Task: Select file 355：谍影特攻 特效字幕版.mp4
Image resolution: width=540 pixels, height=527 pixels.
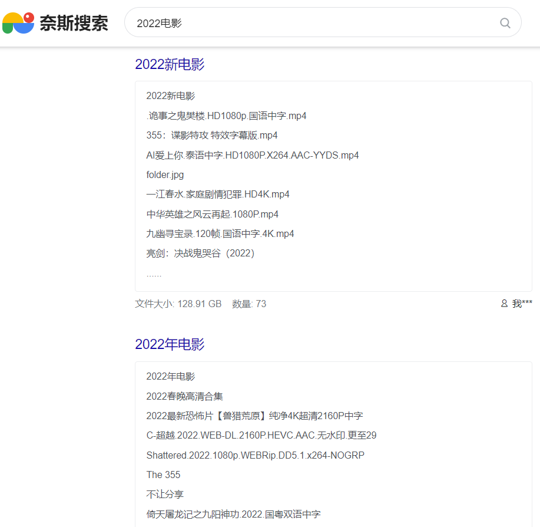Action: (212, 135)
